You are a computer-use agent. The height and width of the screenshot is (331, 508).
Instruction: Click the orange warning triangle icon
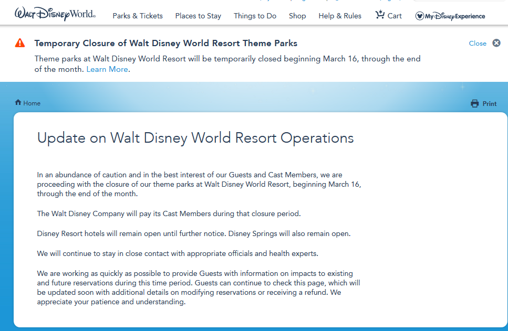tap(20, 43)
